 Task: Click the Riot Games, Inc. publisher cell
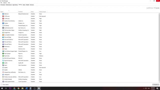(22, 72)
